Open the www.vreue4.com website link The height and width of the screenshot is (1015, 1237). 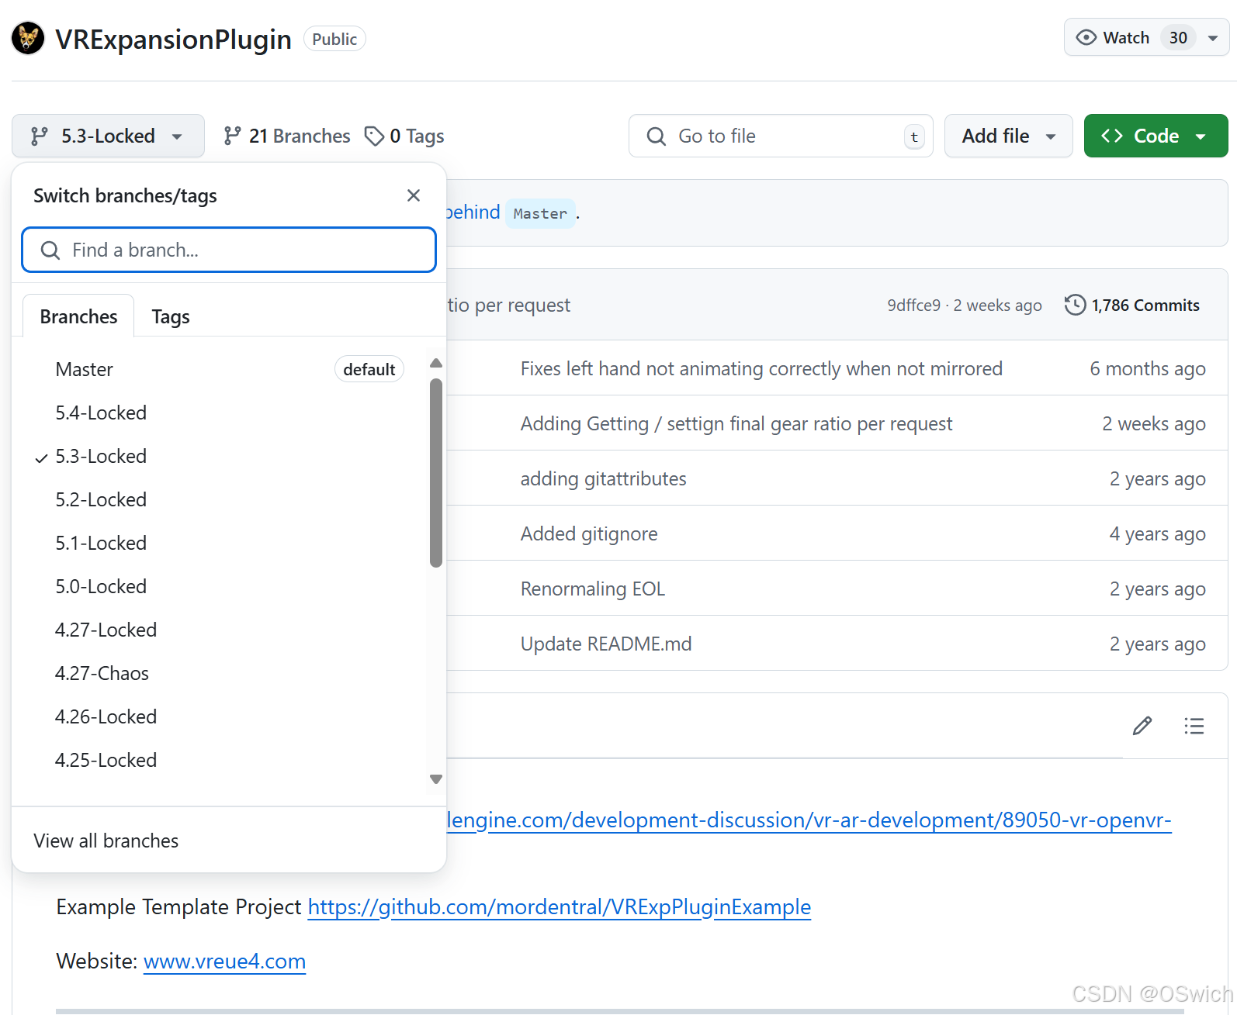click(224, 961)
